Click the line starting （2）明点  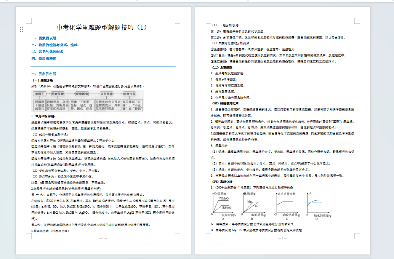point(271,163)
